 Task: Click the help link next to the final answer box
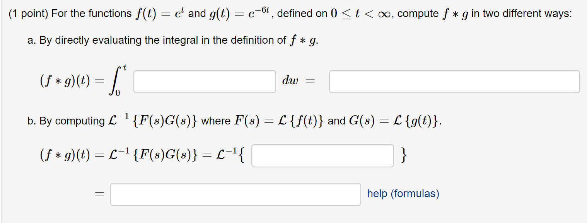pyautogui.click(x=402, y=194)
